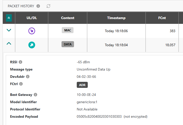The image size is (183, 125).
Task: Select the MAC content badge
Action: (x=67, y=30)
